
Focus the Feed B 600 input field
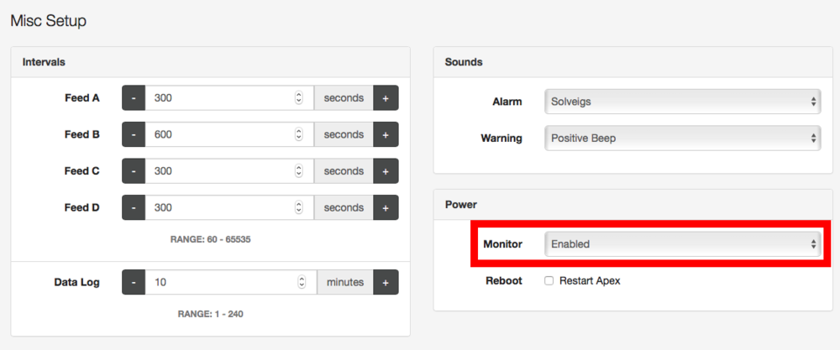(229, 134)
